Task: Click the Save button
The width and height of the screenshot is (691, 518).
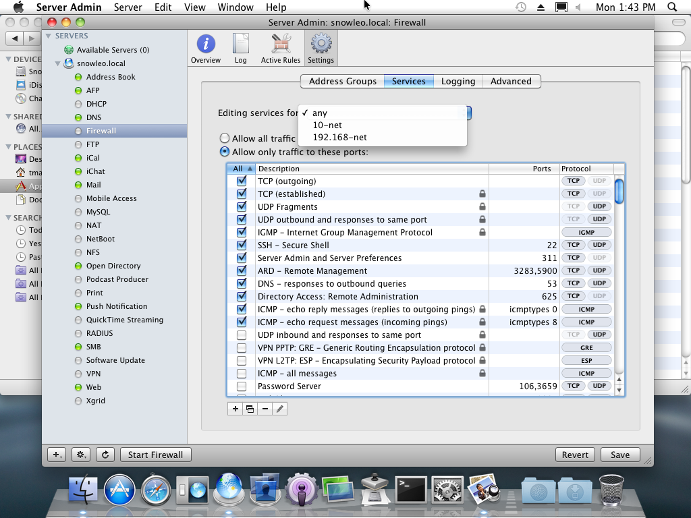Action: click(x=620, y=455)
